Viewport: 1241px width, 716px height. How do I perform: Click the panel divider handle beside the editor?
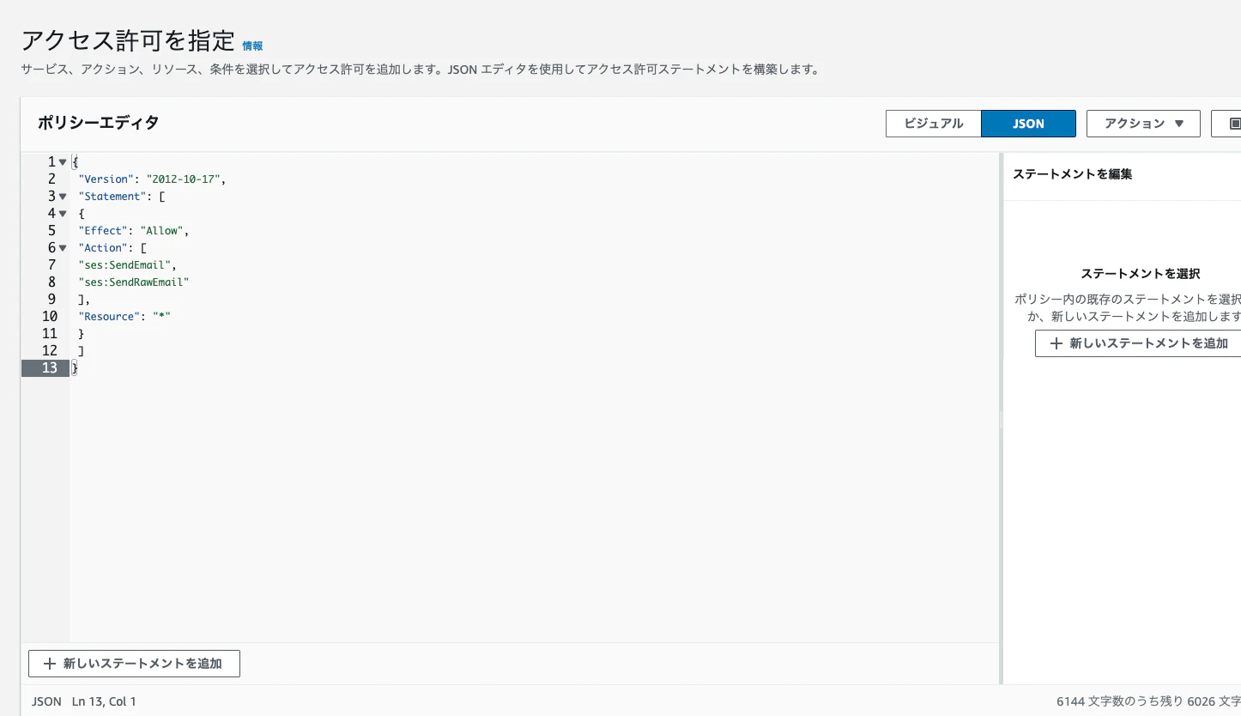click(1001, 419)
